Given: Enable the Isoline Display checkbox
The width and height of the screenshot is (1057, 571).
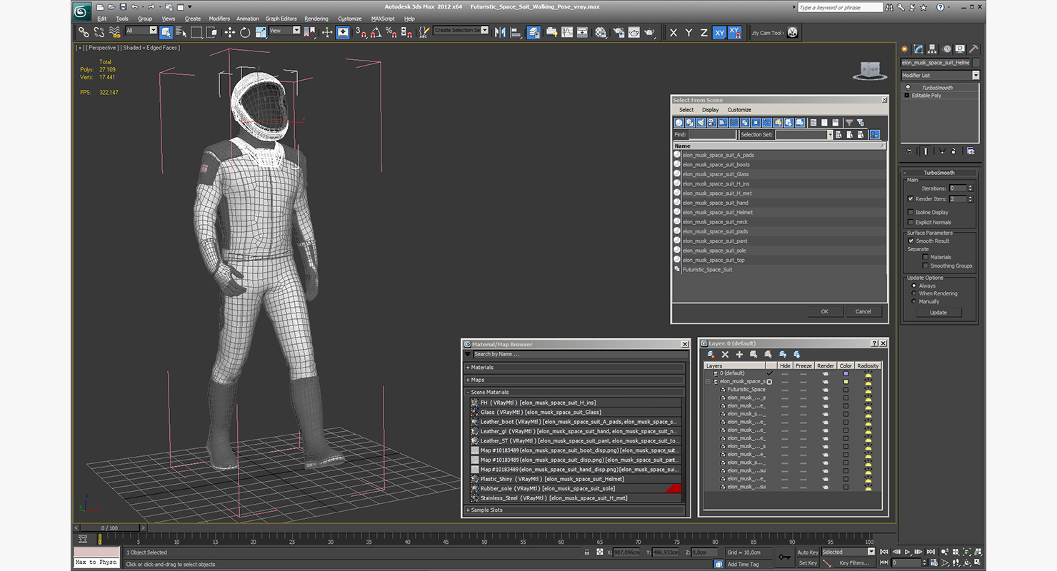Looking at the screenshot, I should pyautogui.click(x=911, y=212).
